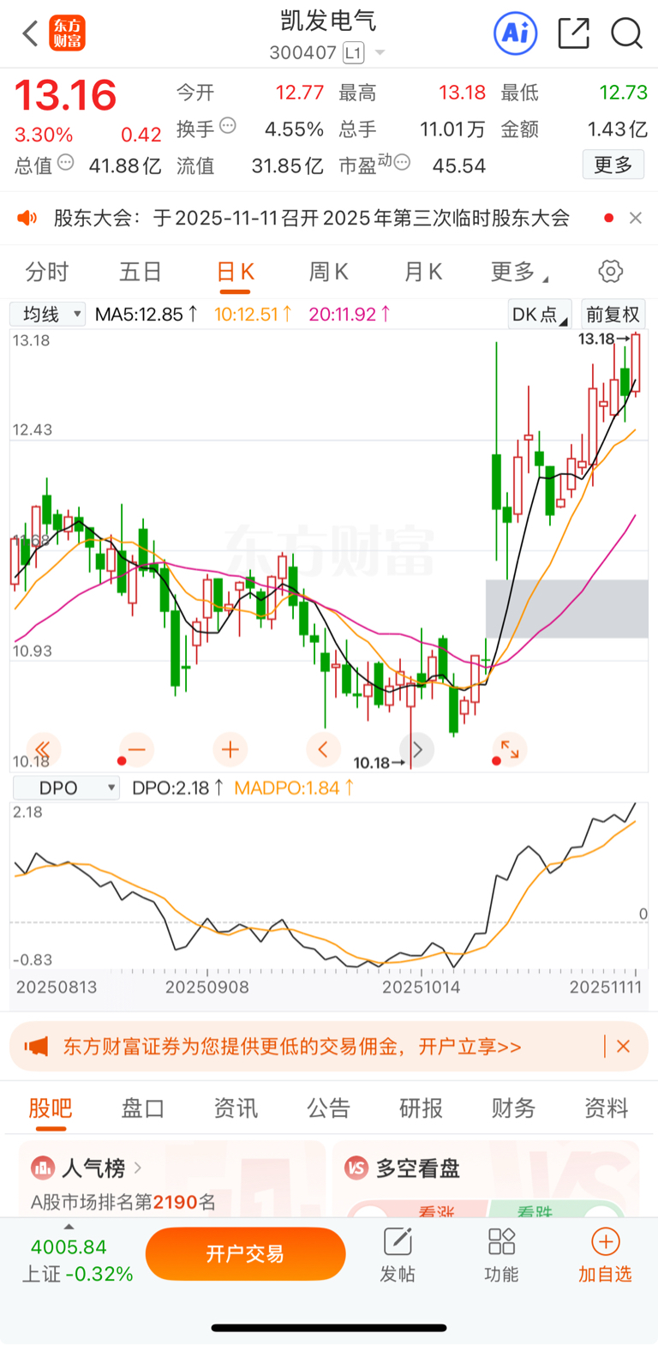This screenshot has width=658, height=1345.
Task: Open the Ai assistant icon
Action: 516,33
